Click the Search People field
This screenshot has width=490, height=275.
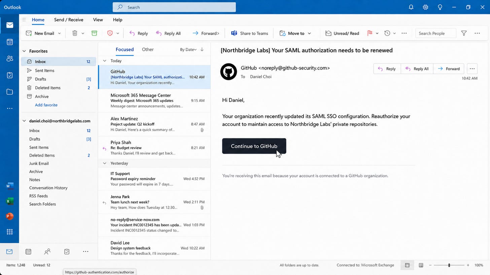pos(436,33)
